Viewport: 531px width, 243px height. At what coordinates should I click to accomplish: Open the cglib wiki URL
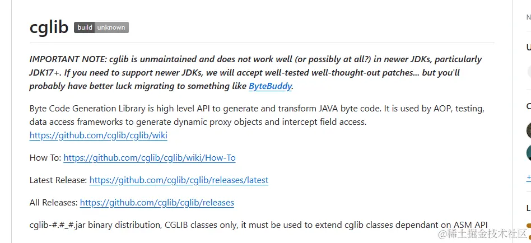click(98, 135)
